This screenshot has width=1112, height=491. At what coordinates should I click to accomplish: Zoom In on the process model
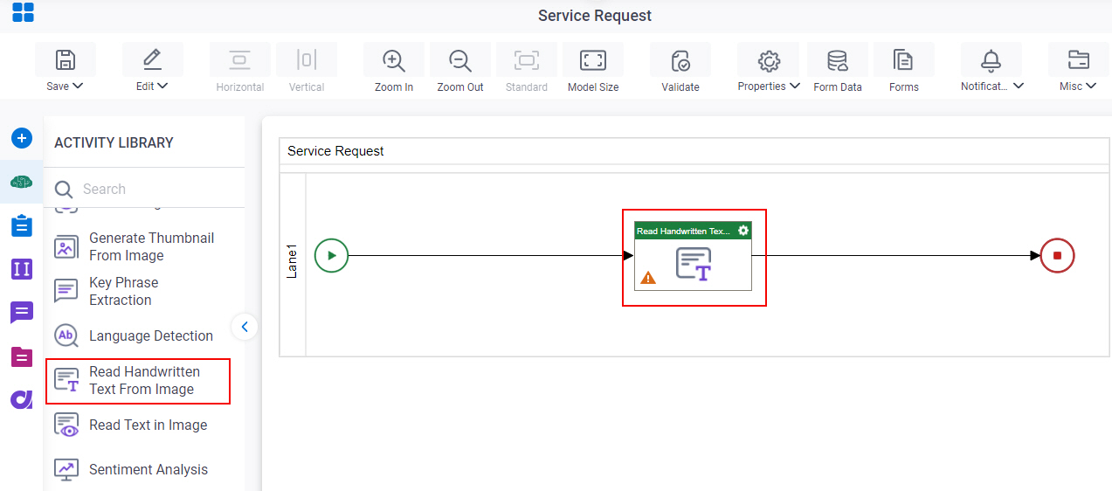tap(394, 60)
